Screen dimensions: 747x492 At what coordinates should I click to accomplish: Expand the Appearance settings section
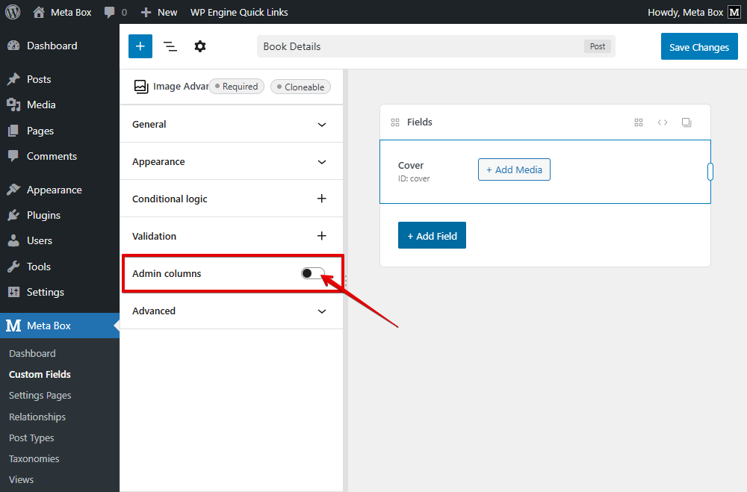[231, 161]
